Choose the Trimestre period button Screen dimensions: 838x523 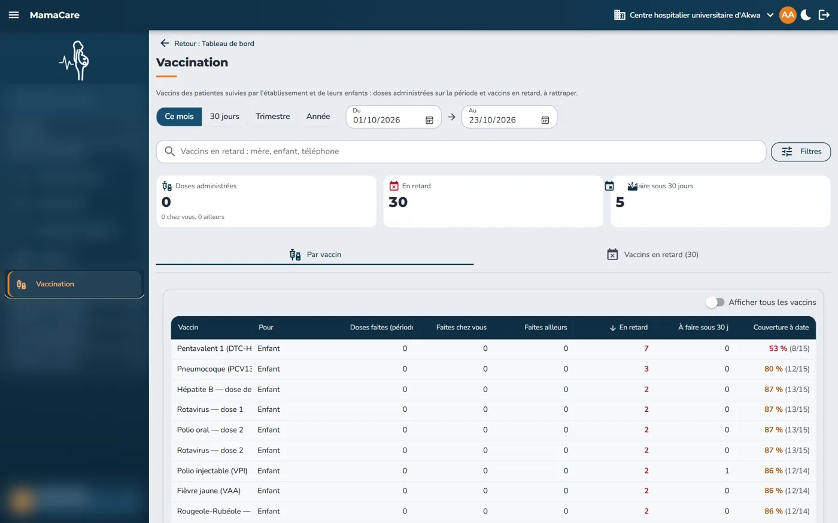[272, 117]
